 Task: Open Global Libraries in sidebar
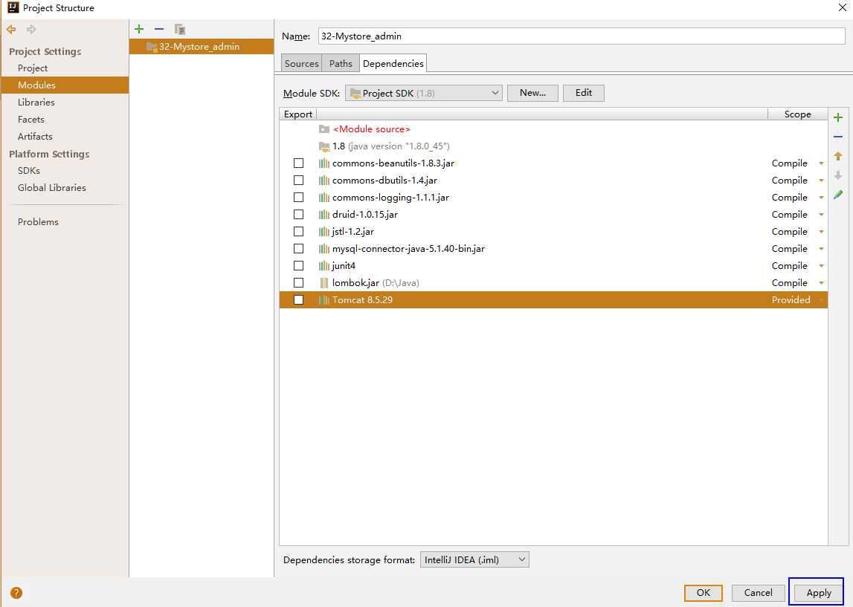click(51, 187)
